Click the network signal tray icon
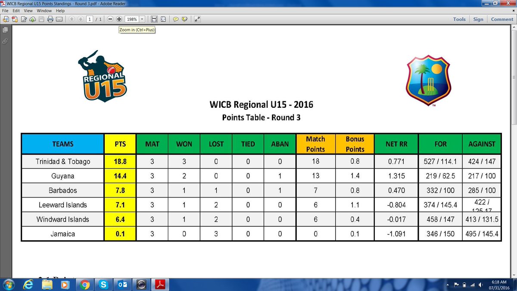Image resolution: width=517 pixels, height=291 pixels. (473, 285)
